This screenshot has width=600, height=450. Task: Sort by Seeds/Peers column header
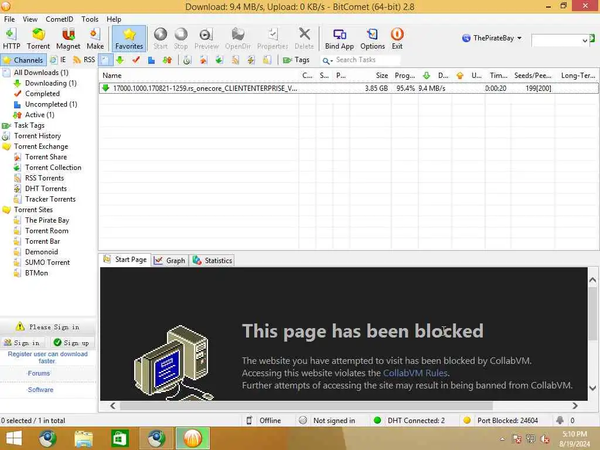pyautogui.click(x=533, y=76)
